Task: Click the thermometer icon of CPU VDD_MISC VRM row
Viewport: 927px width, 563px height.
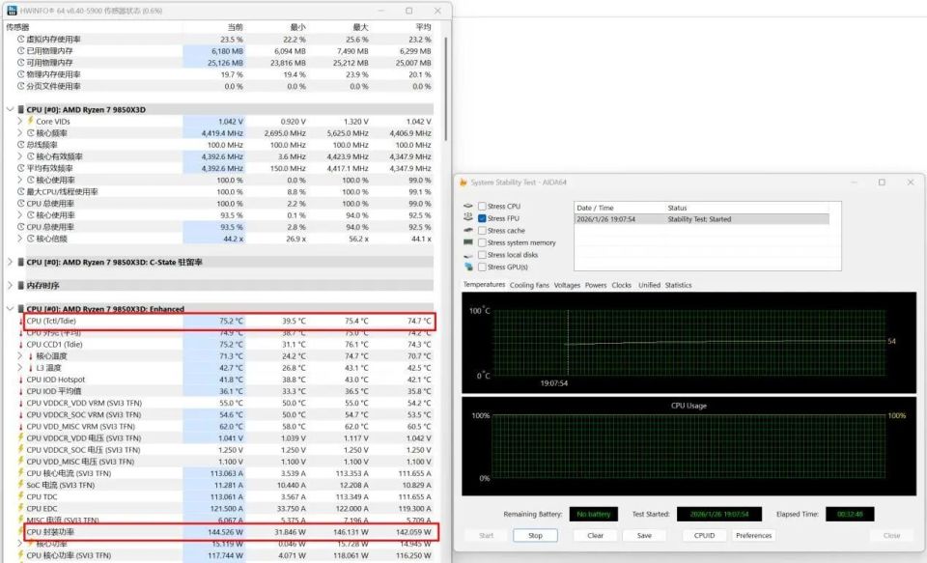Action: (20, 426)
